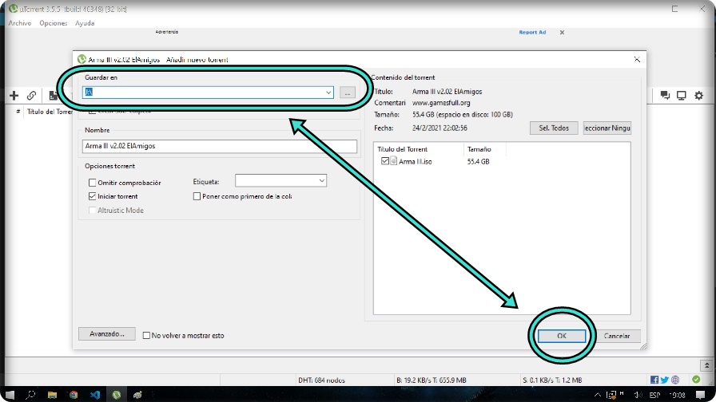The height and width of the screenshot is (402, 716).
Task: Click the upload speed S: 0.1 KB/s status
Action: coord(552,380)
